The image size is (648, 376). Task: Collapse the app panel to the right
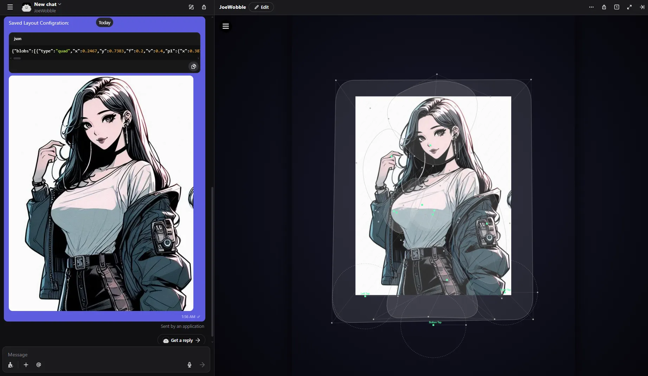click(x=642, y=7)
